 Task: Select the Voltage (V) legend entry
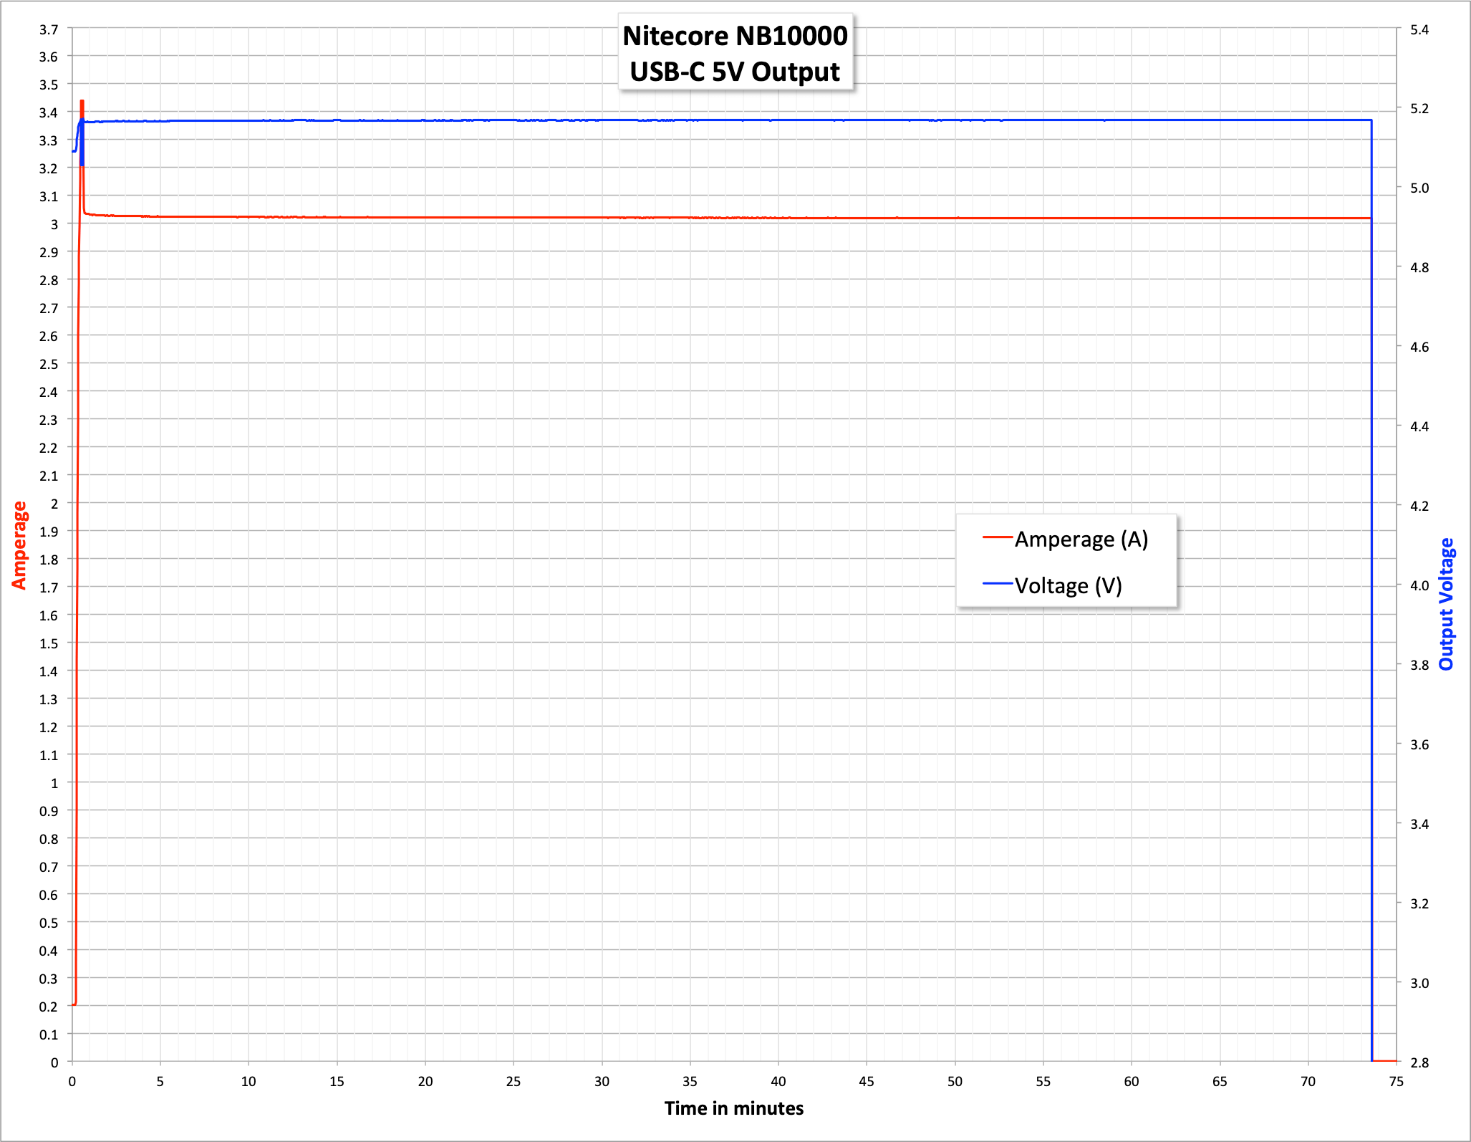[x=1068, y=585]
